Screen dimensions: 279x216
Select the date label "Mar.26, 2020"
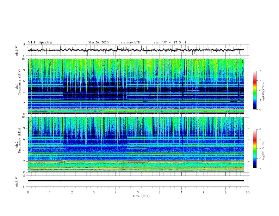tap(98, 42)
